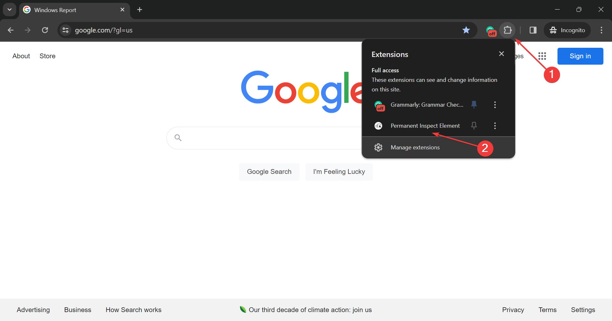This screenshot has height=321, width=612.
Task: View site information icon in address bar
Action: tap(66, 30)
